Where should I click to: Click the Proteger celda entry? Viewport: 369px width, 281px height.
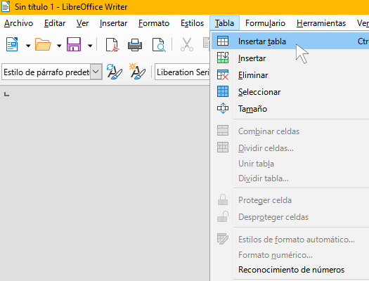coord(290,200)
